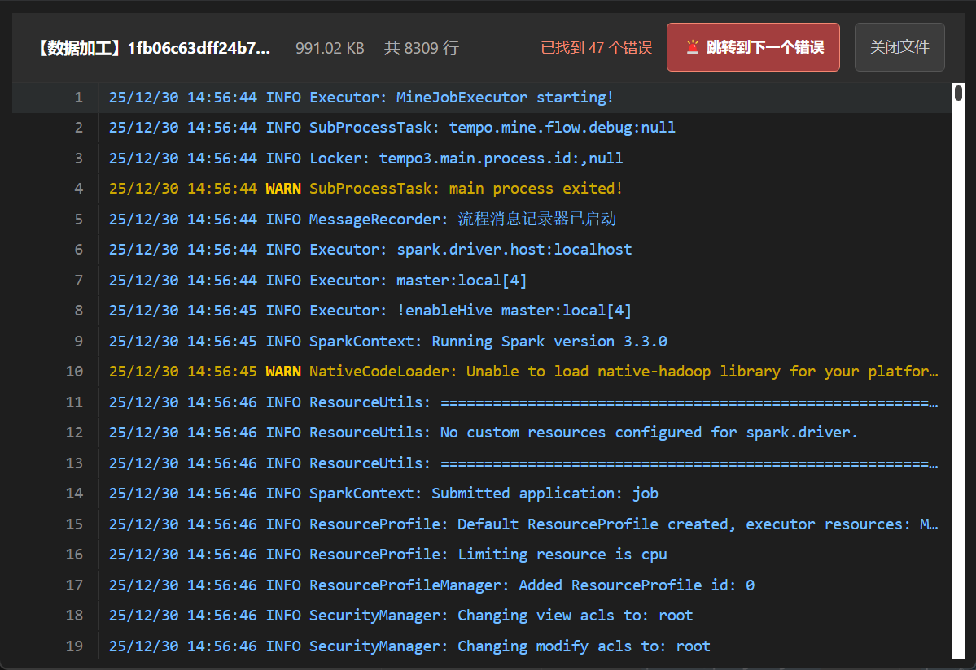Select line Changing modify acls to: root

coord(482,646)
